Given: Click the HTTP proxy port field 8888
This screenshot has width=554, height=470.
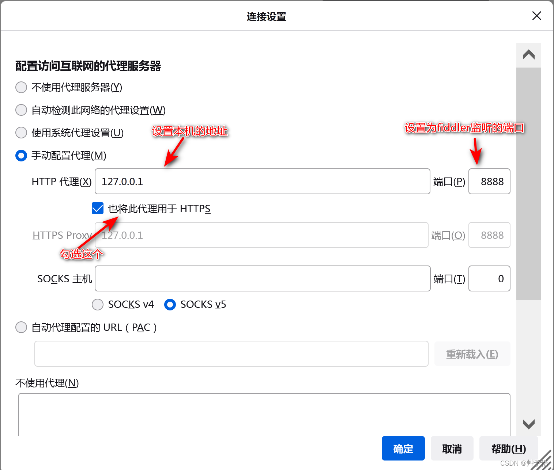Looking at the screenshot, I should 489,181.
